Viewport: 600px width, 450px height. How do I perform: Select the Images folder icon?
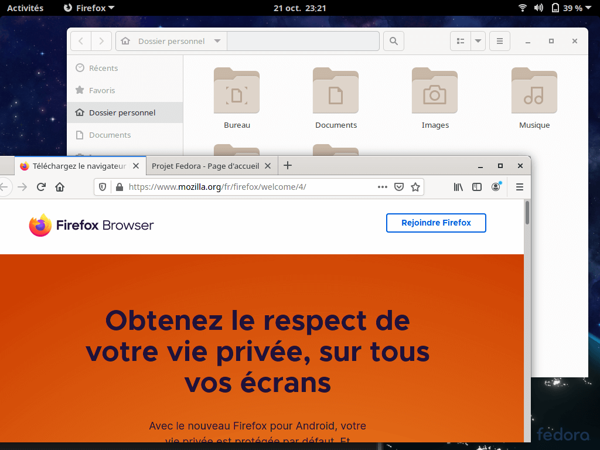tap(435, 91)
